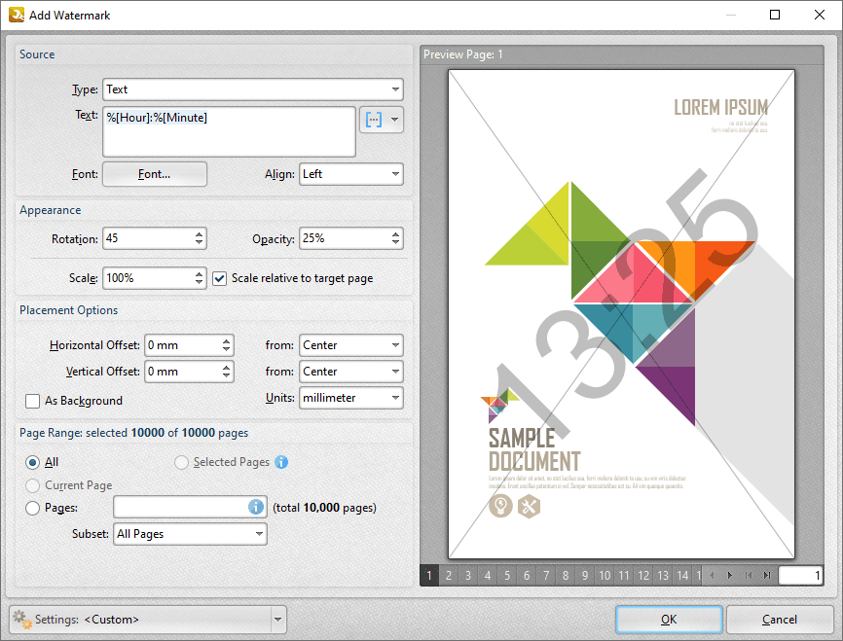
Task: Click the watermark Text input box
Action: (229, 131)
